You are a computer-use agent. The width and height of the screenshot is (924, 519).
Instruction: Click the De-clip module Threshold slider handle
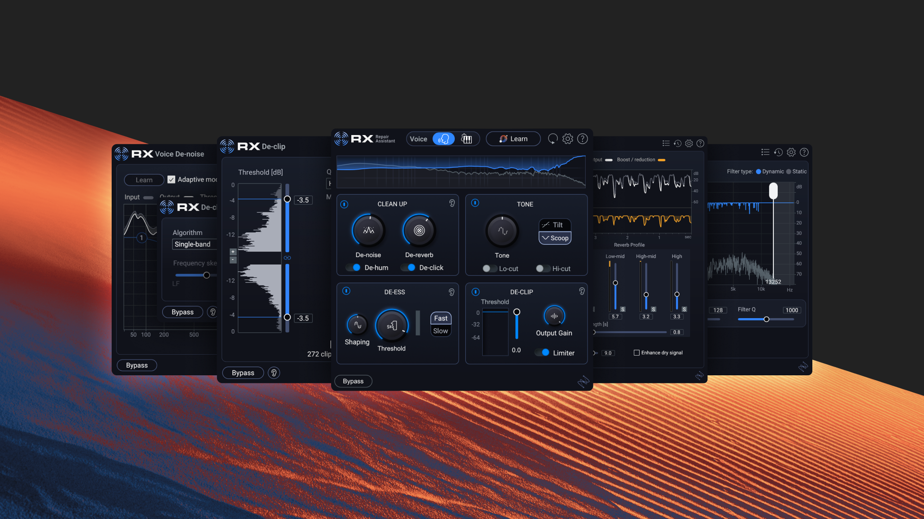517,312
